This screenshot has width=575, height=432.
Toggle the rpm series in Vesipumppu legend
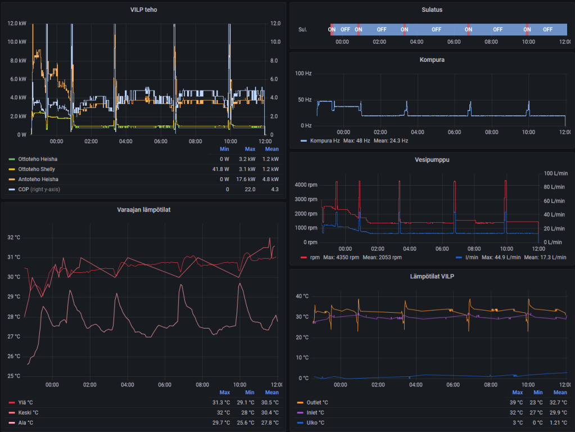pos(314,257)
